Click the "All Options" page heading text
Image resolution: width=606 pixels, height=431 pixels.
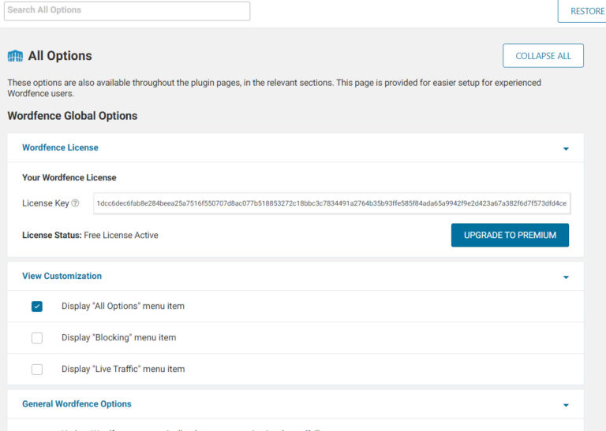pos(60,56)
